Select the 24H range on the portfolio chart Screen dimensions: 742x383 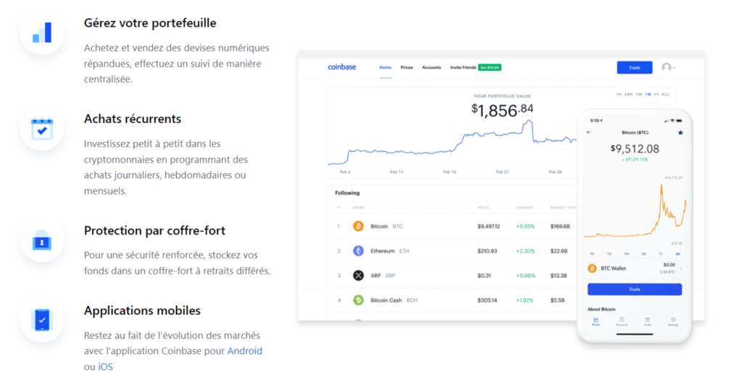(x=628, y=95)
